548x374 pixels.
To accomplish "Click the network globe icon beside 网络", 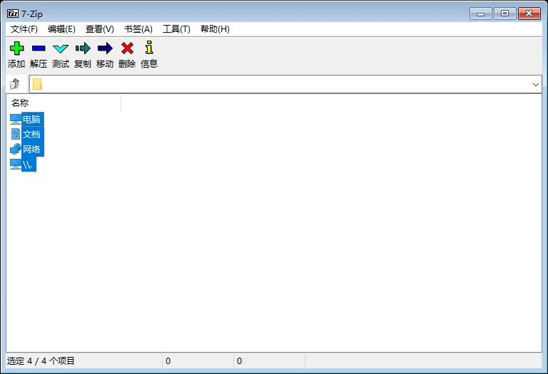I will coord(16,149).
